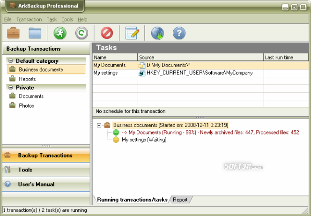Collapse the Default category group

coord(11,61)
